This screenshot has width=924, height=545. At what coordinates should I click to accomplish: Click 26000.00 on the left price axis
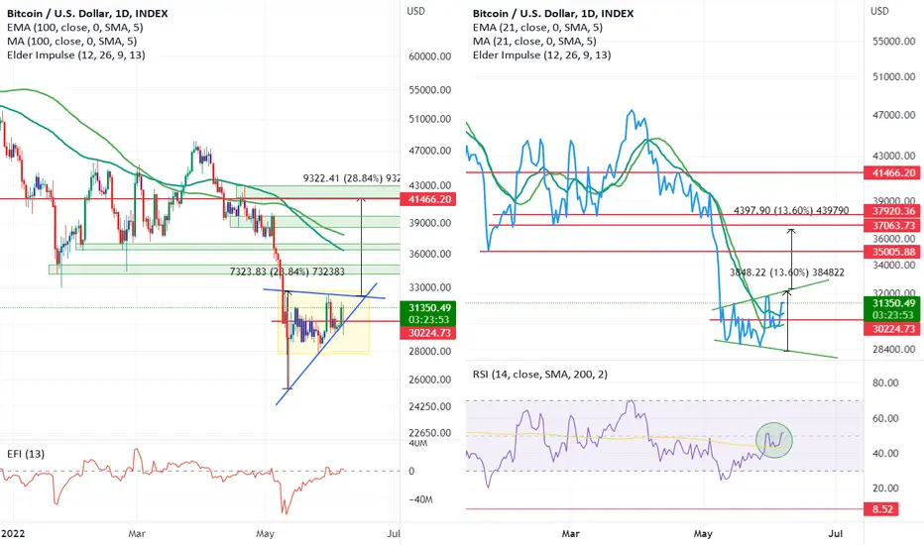point(429,380)
